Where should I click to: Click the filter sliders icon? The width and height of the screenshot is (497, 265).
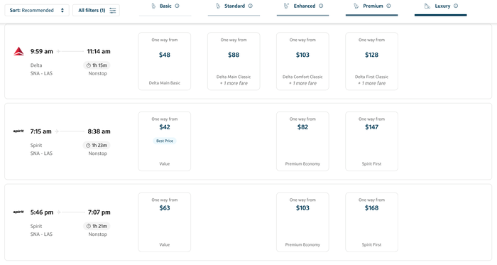(x=112, y=11)
